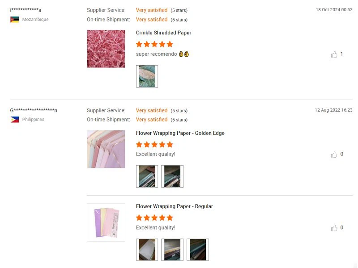Click star rating under Golden Edge paper
Image resolution: width=358 pixels, height=268 pixels.
pos(154,144)
